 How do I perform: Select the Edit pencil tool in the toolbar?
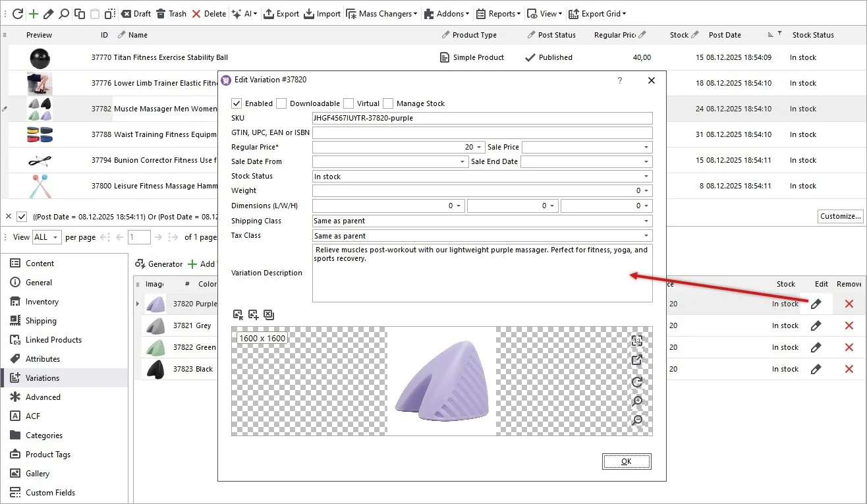coord(47,13)
